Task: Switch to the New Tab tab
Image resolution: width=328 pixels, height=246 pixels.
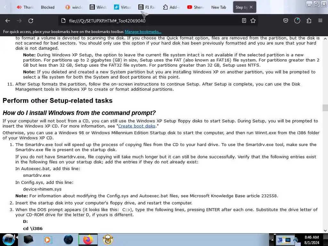Action: [219, 7]
